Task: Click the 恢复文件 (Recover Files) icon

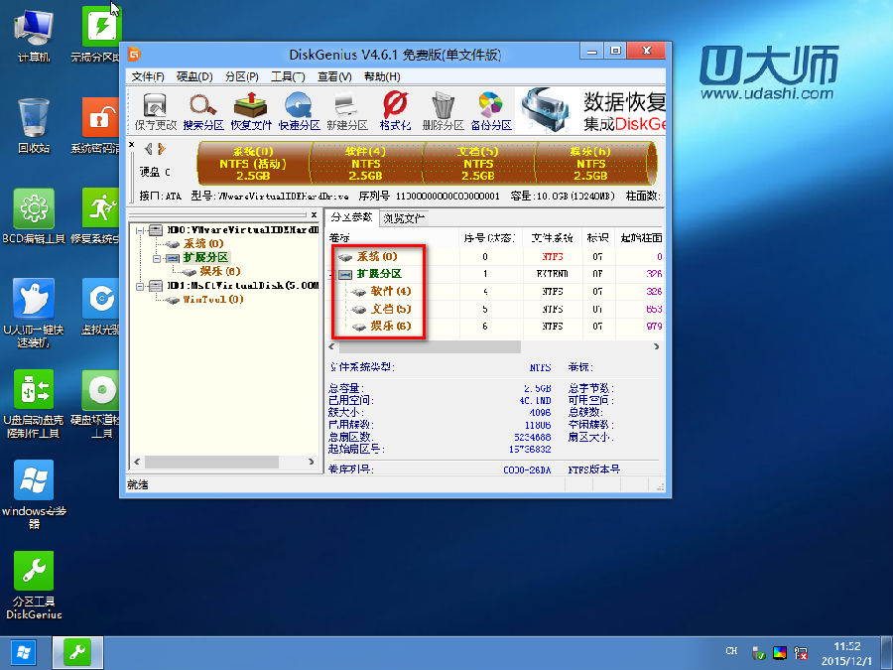Action: [251, 110]
